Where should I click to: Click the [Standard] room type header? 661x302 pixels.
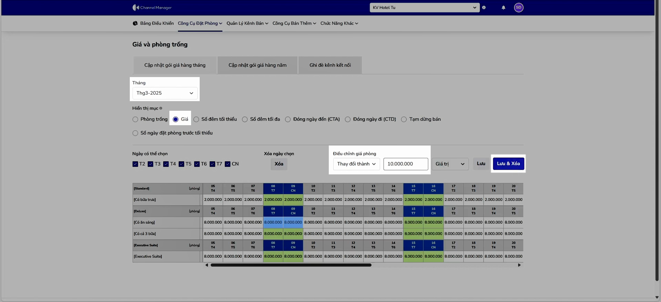coord(141,189)
